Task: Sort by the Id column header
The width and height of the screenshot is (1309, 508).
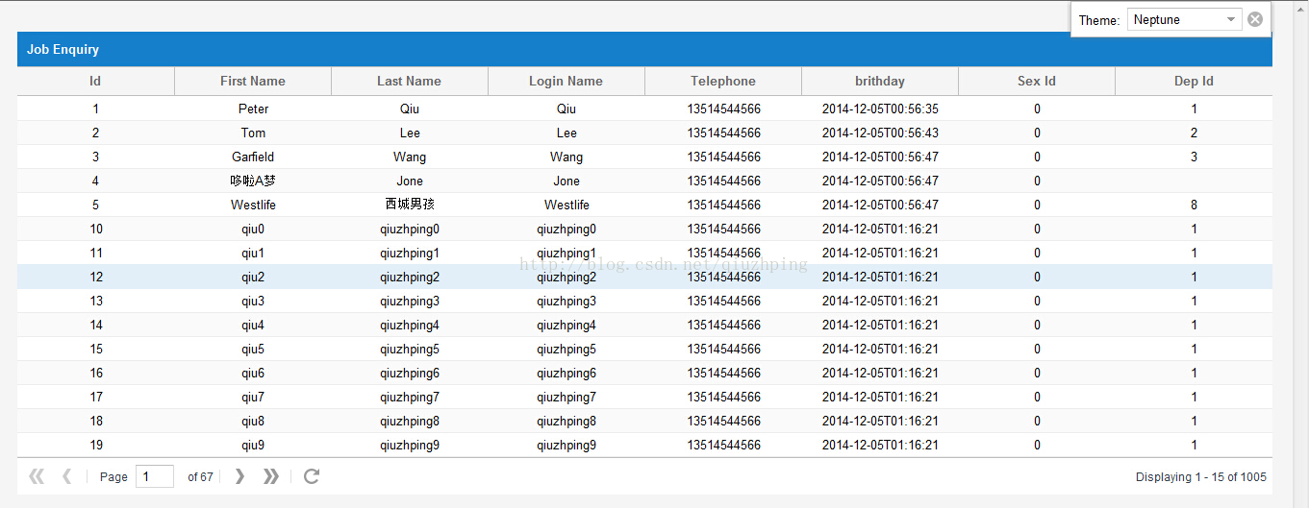Action: 95,82
